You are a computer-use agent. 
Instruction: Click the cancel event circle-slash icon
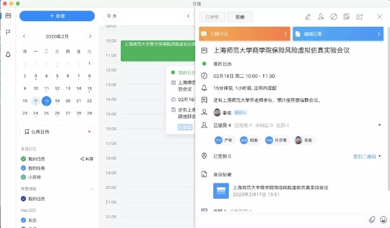(334, 17)
